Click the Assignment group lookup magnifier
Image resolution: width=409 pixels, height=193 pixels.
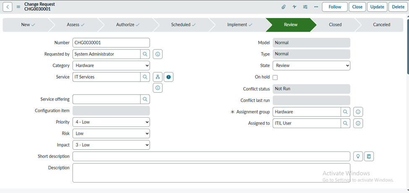[x=345, y=112]
